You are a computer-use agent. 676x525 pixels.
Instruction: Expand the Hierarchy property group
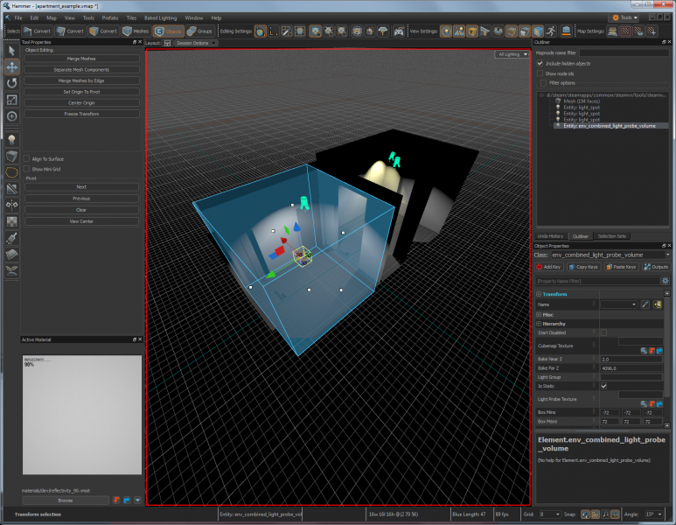(x=539, y=324)
